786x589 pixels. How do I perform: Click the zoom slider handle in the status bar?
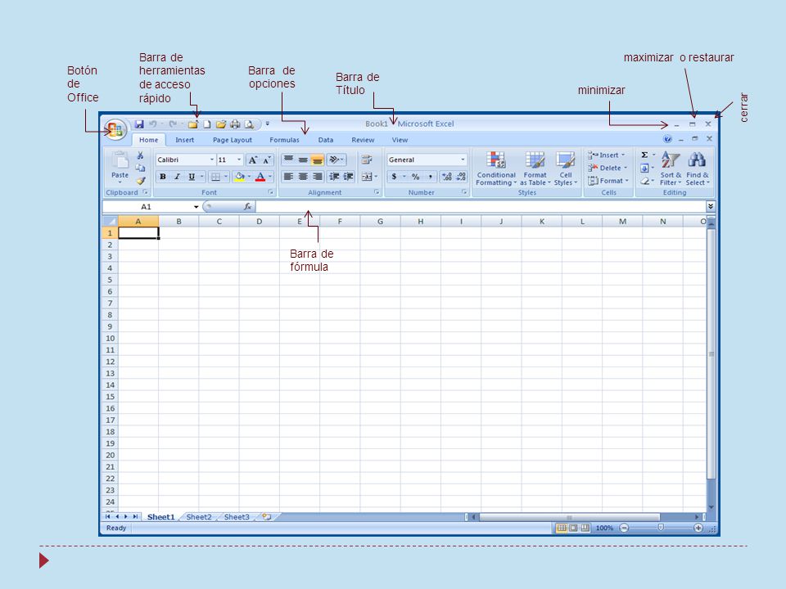coord(661,528)
